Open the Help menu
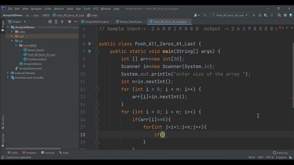Image resolution: width=294 pixels, height=165 pixels. point(116,9)
